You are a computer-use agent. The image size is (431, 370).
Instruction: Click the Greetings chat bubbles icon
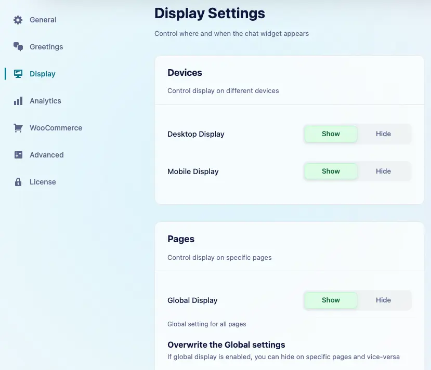[18, 47]
